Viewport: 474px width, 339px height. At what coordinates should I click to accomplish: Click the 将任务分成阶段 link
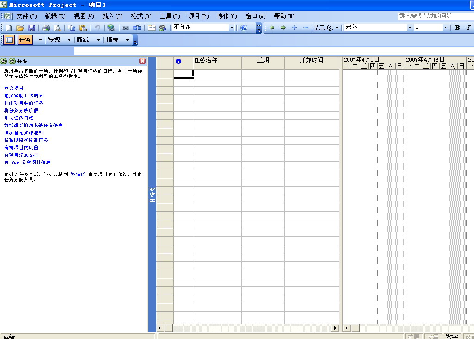click(21, 111)
